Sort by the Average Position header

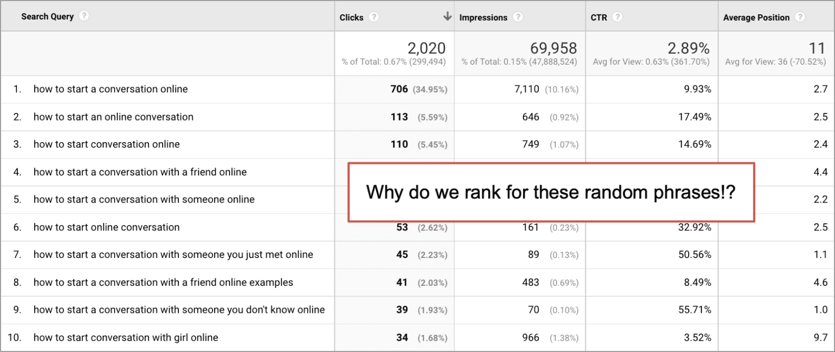pos(756,17)
